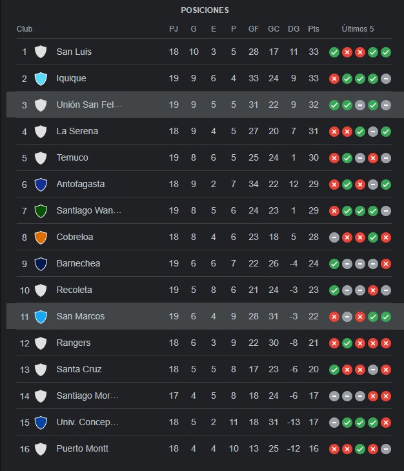This screenshot has width=404, height=471.
Task: Click the POSICIONES table heading
Action: (205, 10)
